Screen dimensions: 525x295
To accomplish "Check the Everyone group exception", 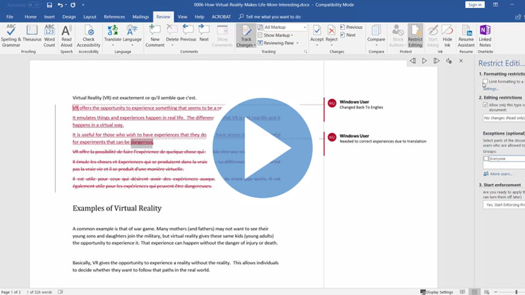I will pyautogui.click(x=486, y=158).
